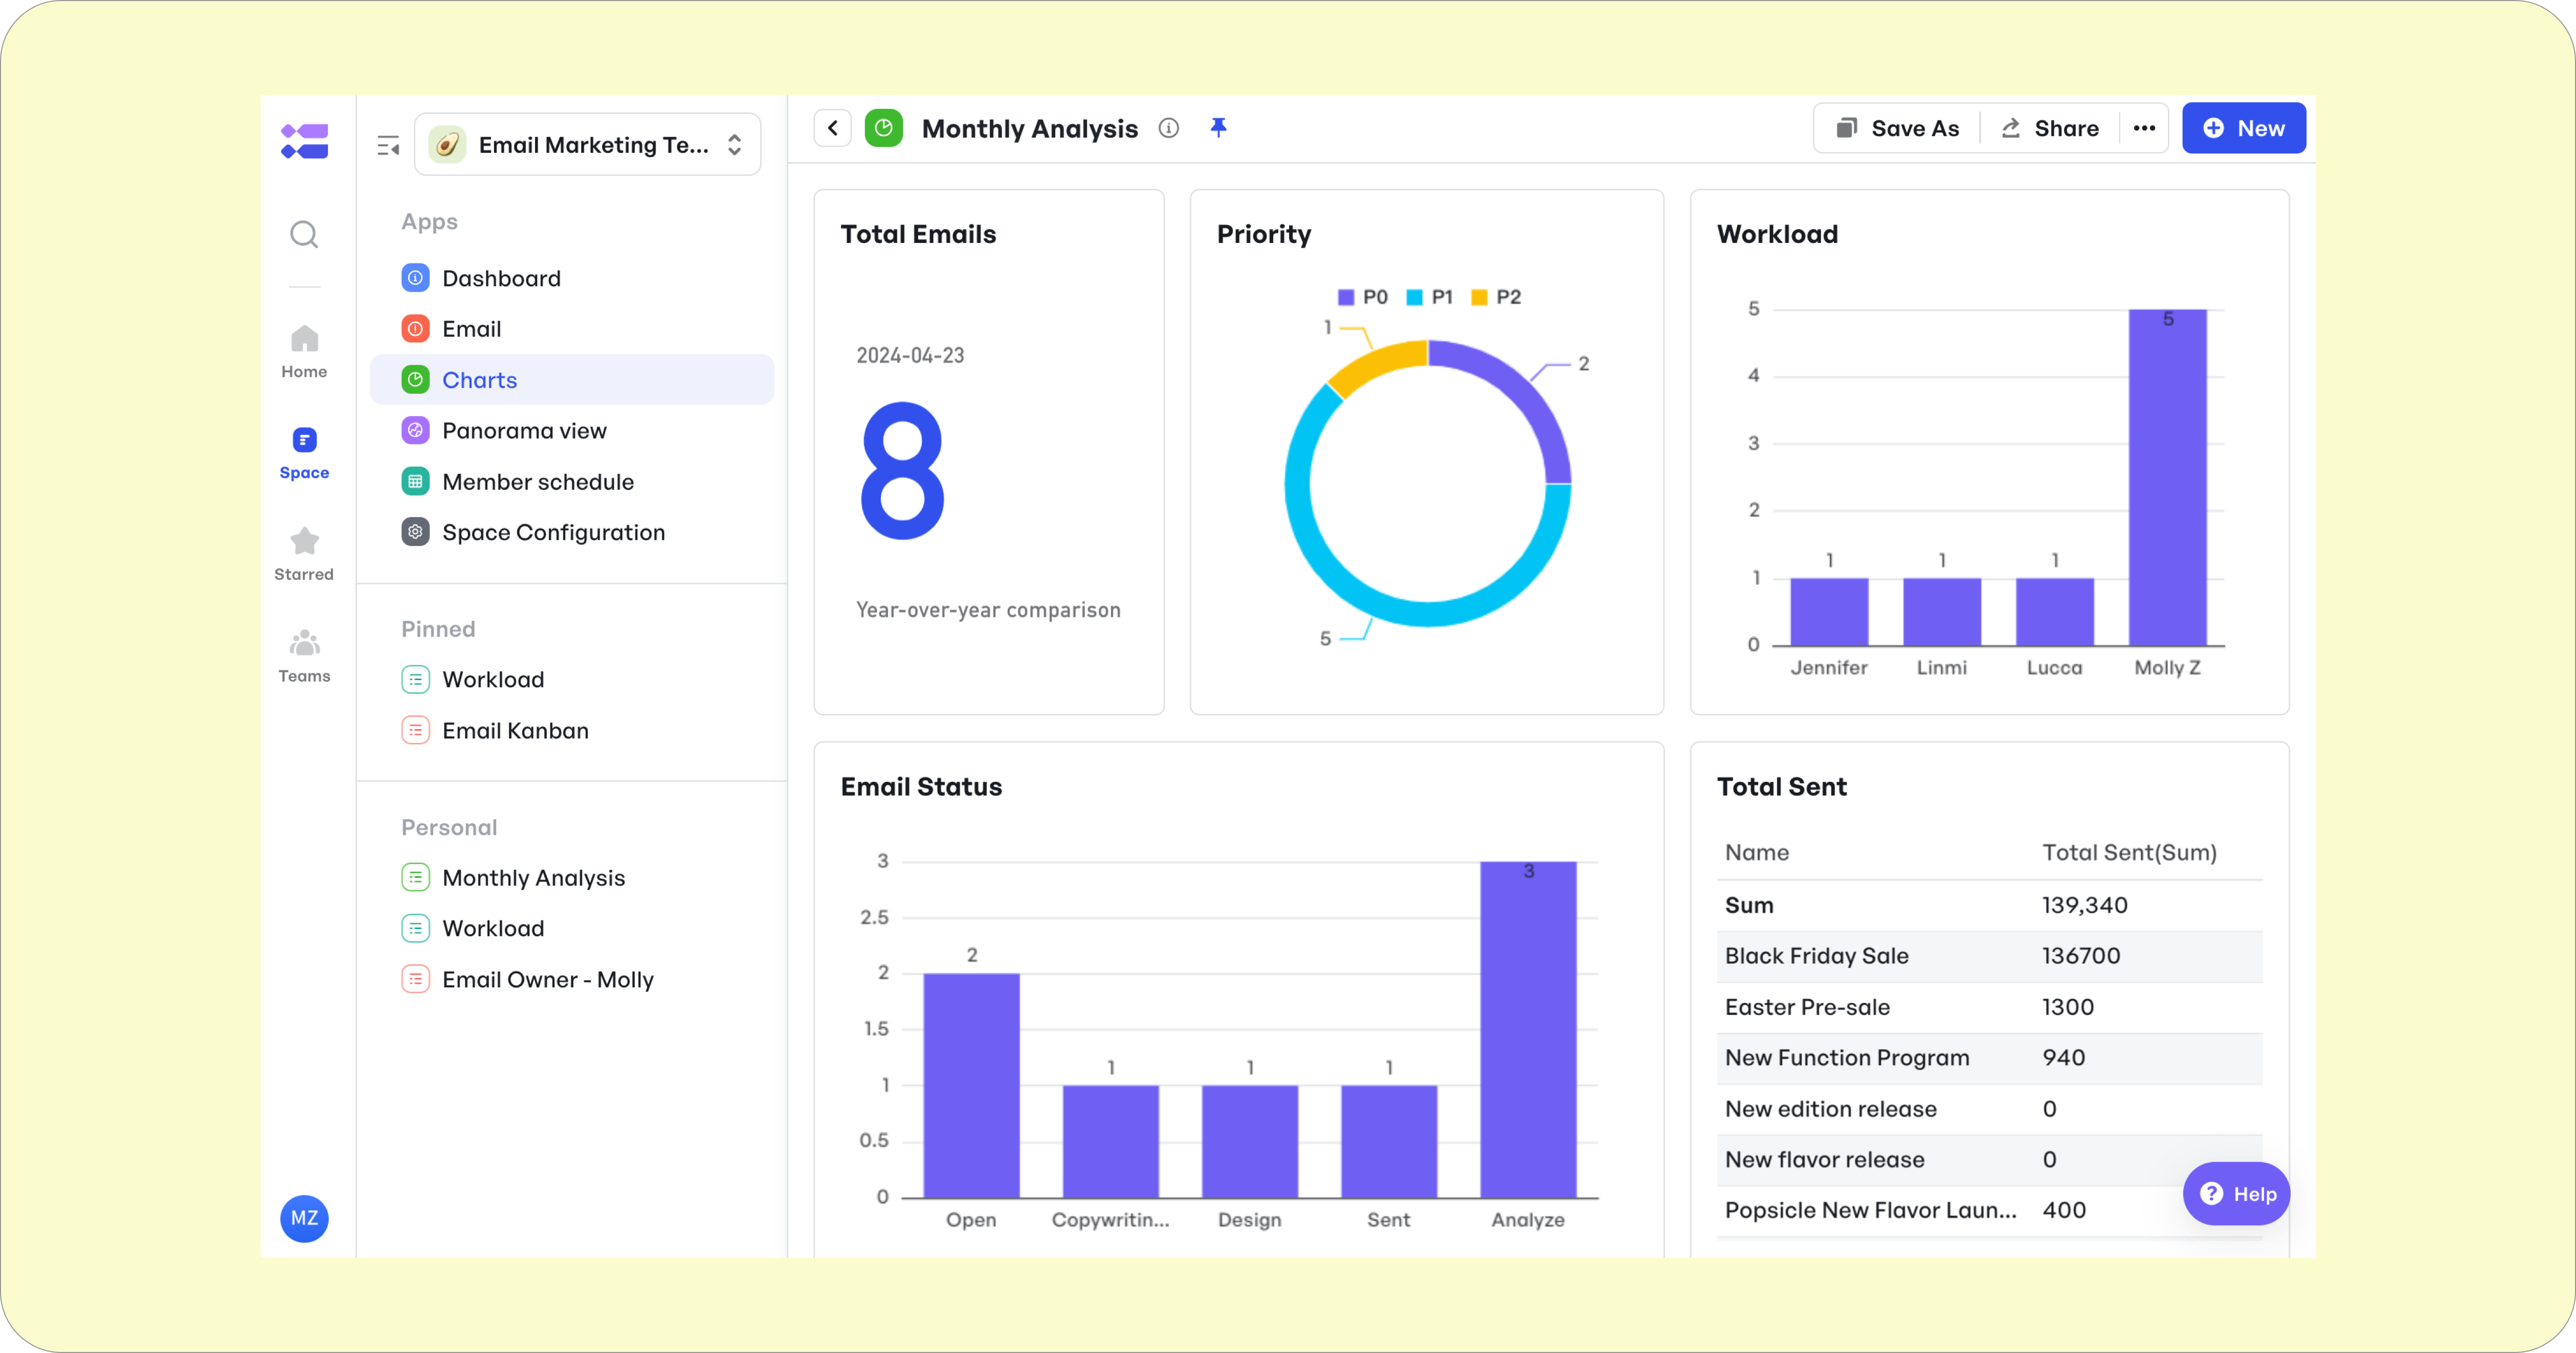Viewport: 2576px width, 1353px height.
Task: Click the Member schedule calendar icon
Action: [x=415, y=482]
